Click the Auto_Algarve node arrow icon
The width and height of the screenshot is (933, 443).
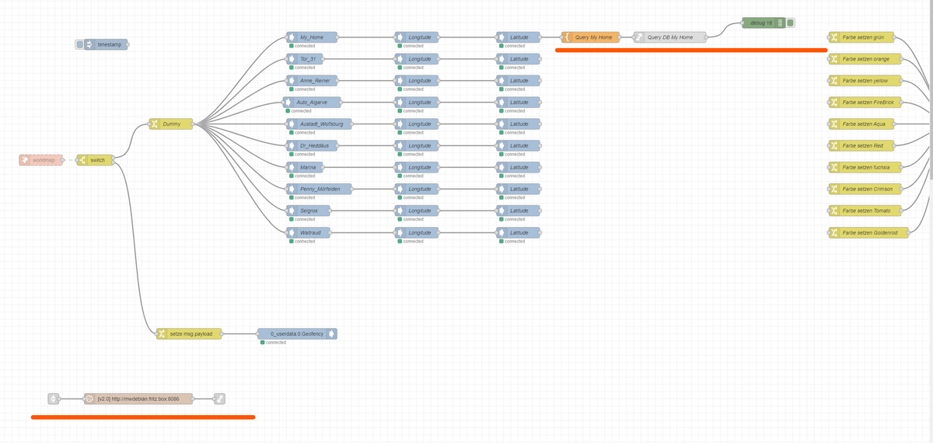tap(288, 103)
